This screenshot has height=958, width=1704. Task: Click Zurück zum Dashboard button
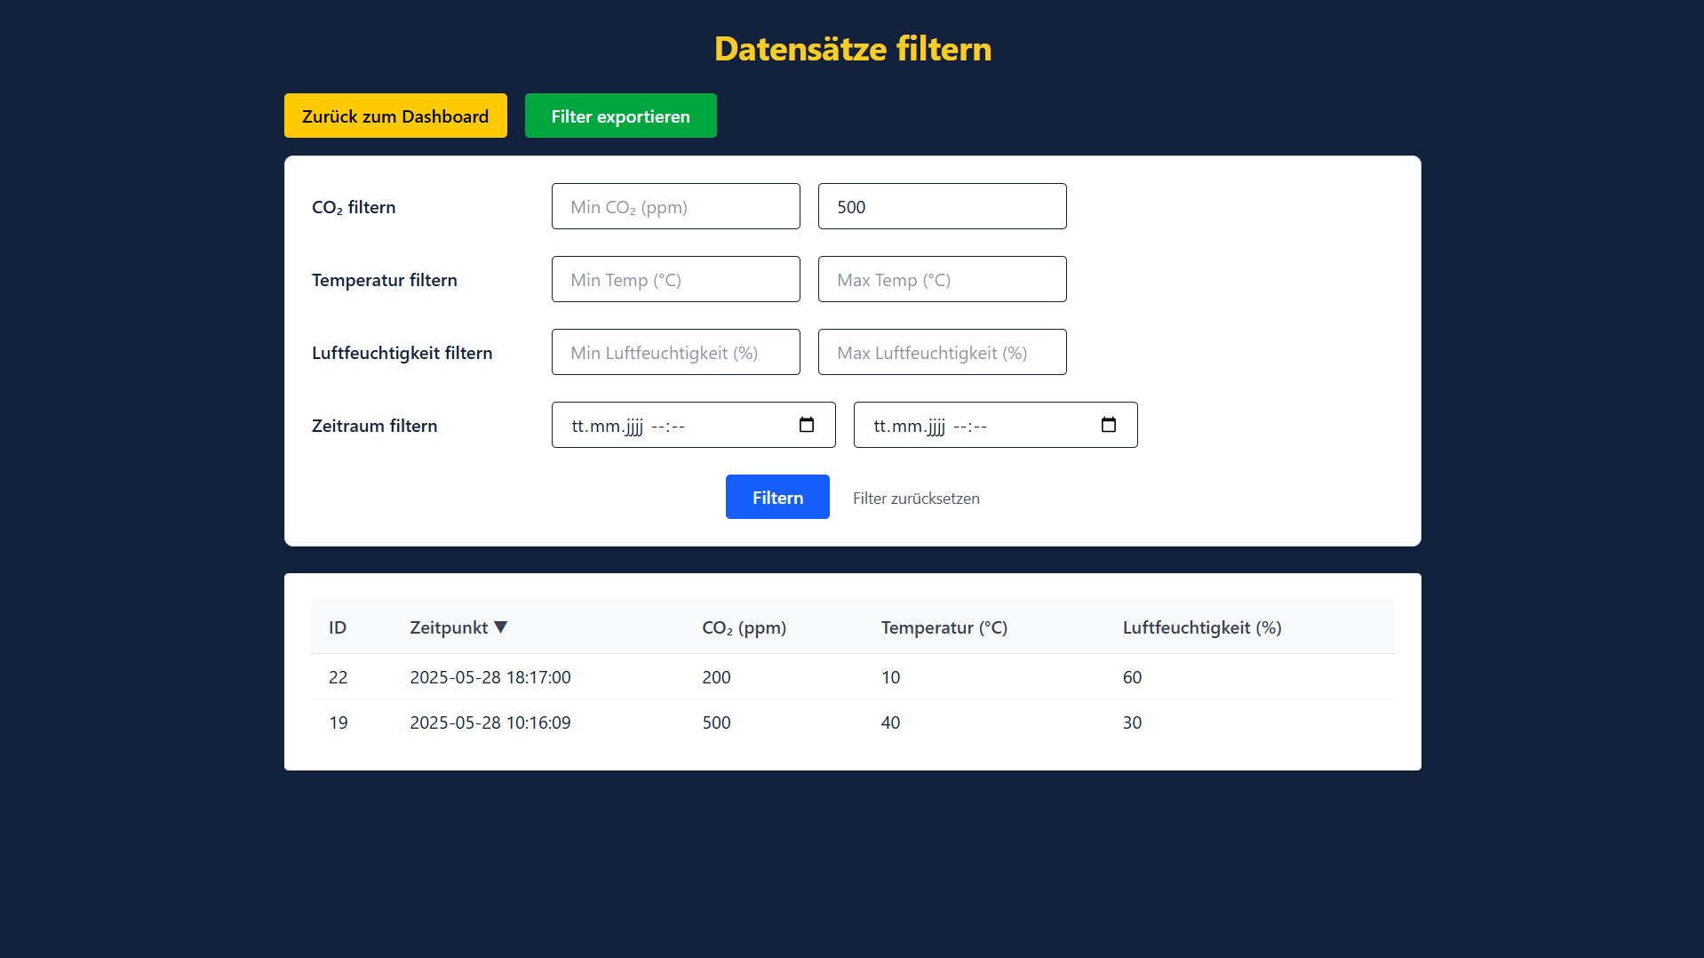point(395,116)
